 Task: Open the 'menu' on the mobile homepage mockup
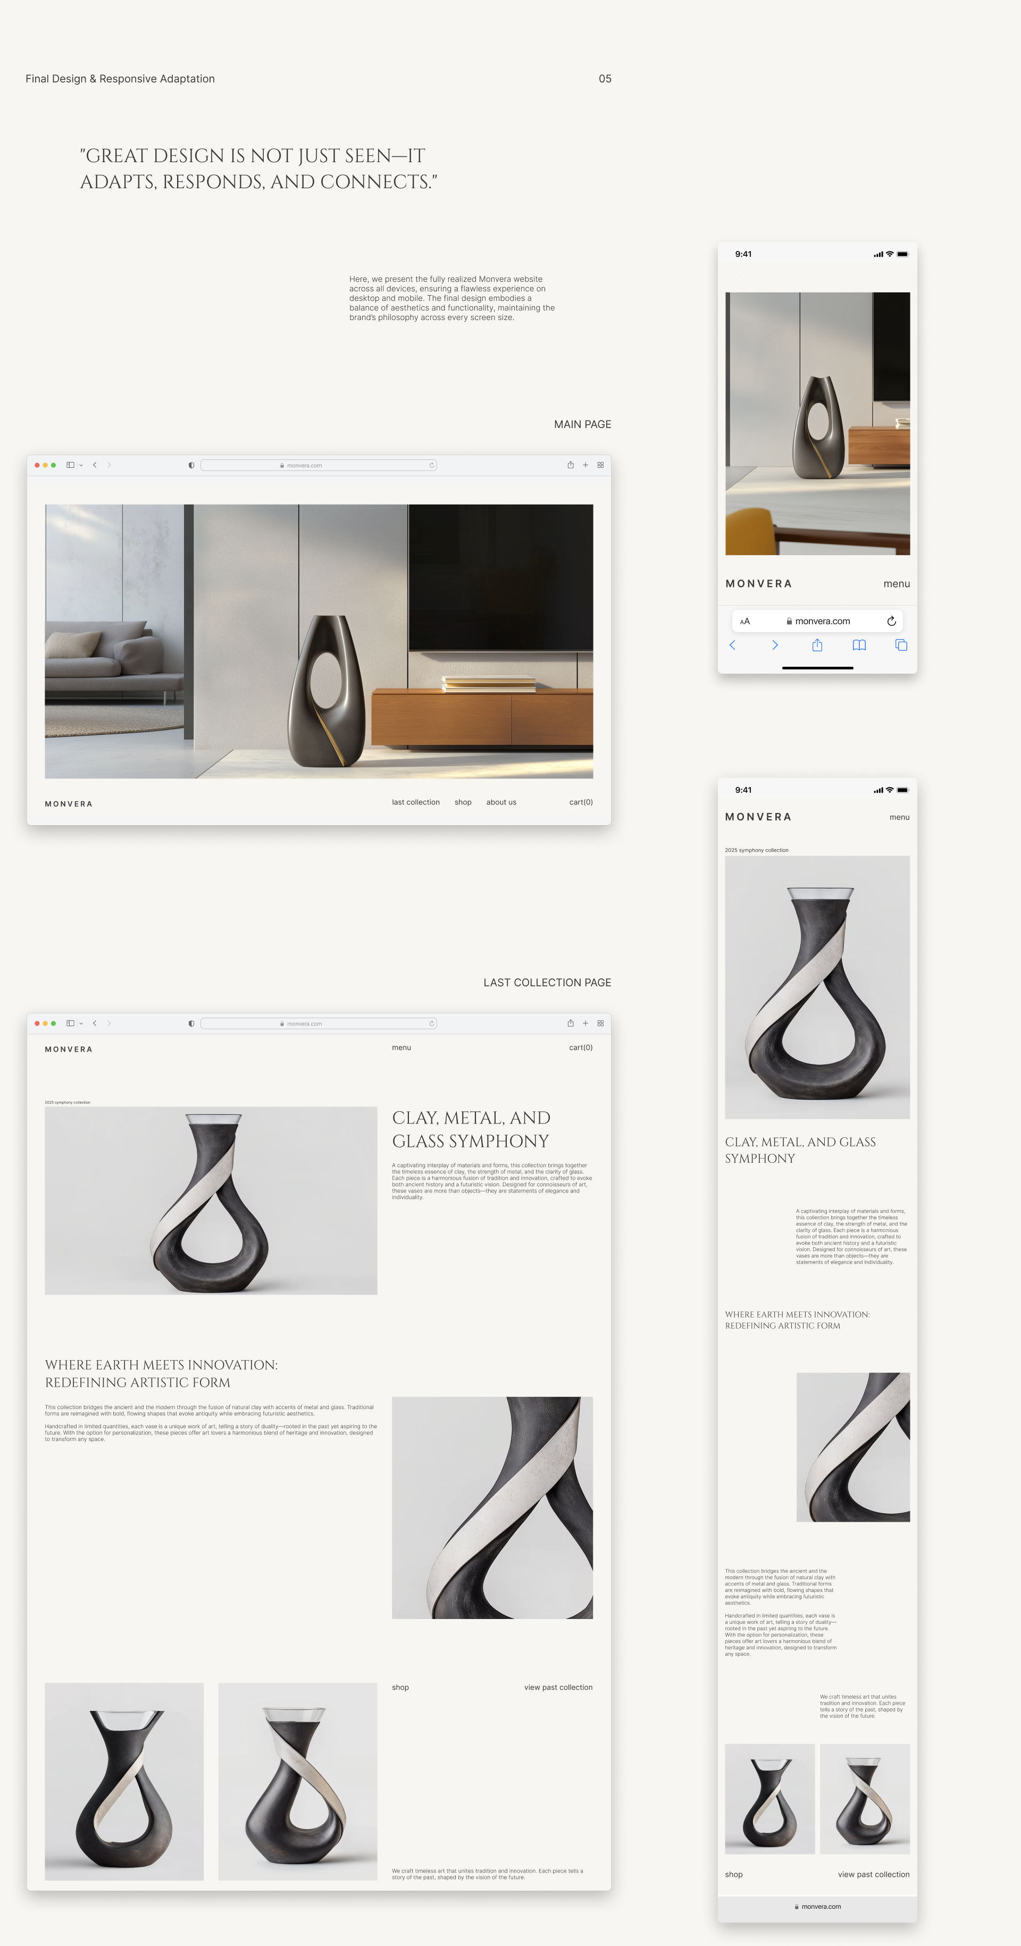click(x=897, y=584)
